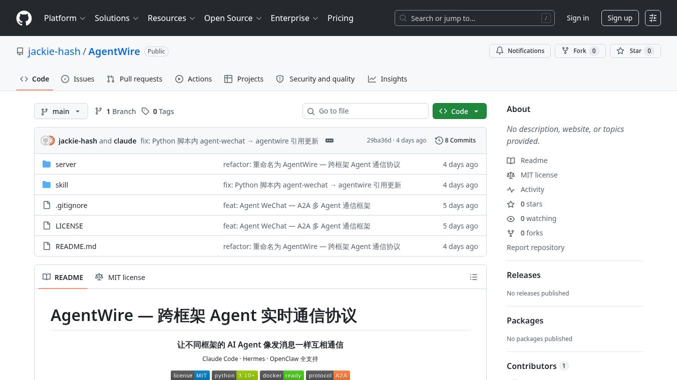Click the .gitignore file icon
The height and width of the screenshot is (380, 677).
(x=47, y=205)
